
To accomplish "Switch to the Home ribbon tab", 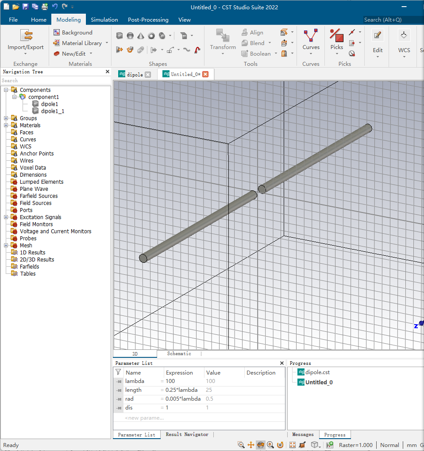I will coord(39,19).
